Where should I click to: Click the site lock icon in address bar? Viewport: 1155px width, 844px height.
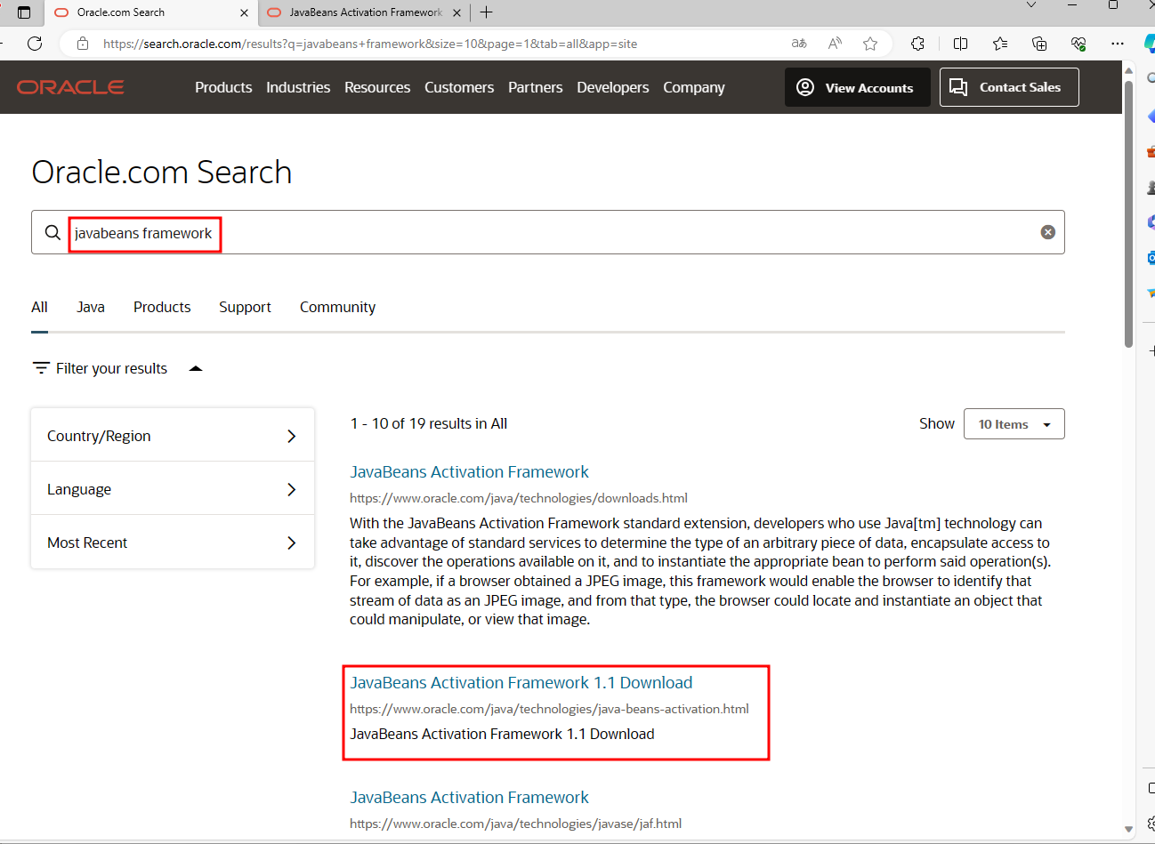83,44
